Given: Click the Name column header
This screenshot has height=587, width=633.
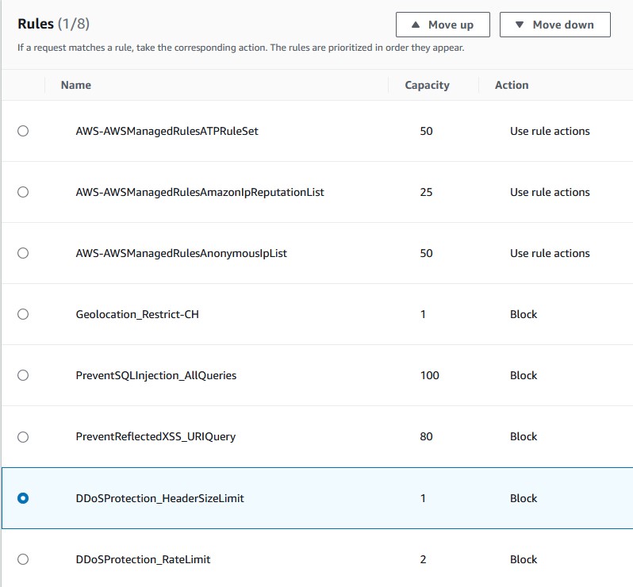Looking at the screenshot, I should coord(76,85).
